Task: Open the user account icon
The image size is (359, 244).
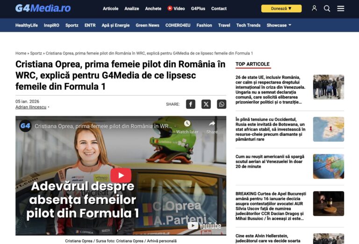Action: click(x=314, y=8)
